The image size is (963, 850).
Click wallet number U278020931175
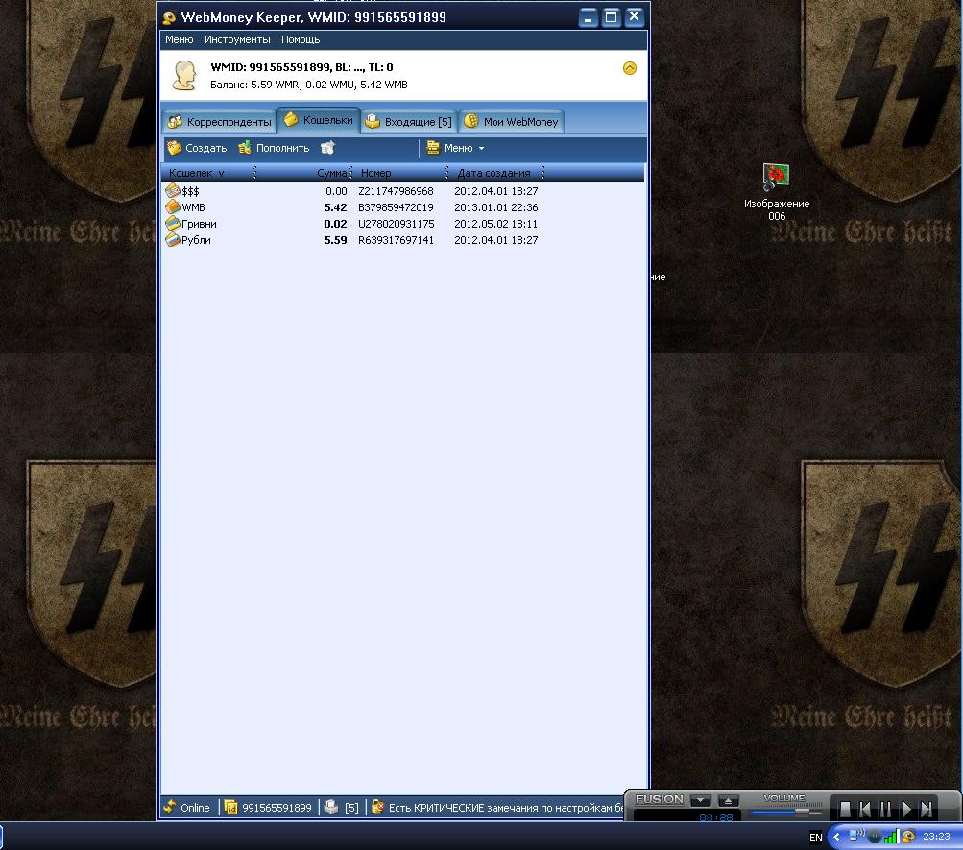pos(397,224)
